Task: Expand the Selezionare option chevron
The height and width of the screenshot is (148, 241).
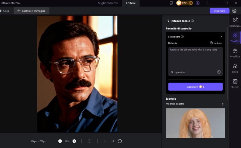Action: [x=221, y=37]
